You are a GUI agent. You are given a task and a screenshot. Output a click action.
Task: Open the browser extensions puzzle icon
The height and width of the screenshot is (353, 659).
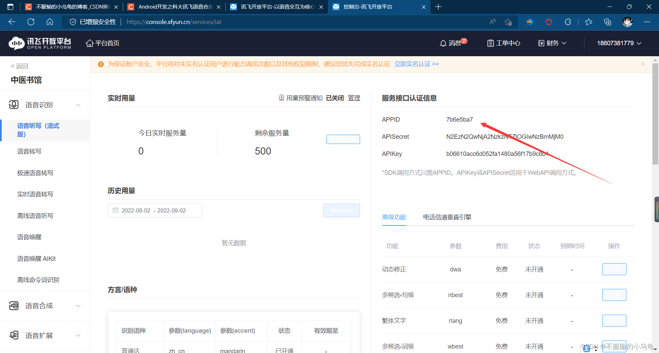(x=568, y=22)
